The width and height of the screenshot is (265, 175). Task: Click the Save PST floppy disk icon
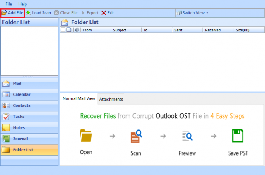tap(238, 136)
